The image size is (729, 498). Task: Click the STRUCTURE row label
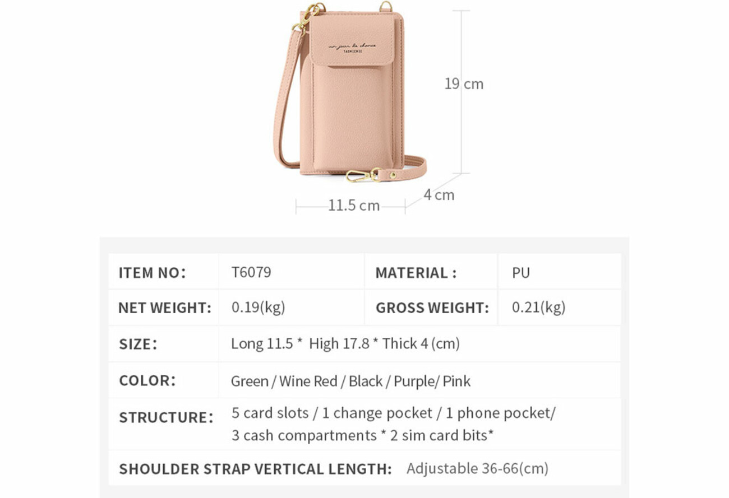166,417
